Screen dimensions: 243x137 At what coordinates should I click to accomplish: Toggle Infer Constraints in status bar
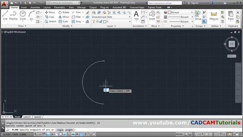[x=35, y=134]
